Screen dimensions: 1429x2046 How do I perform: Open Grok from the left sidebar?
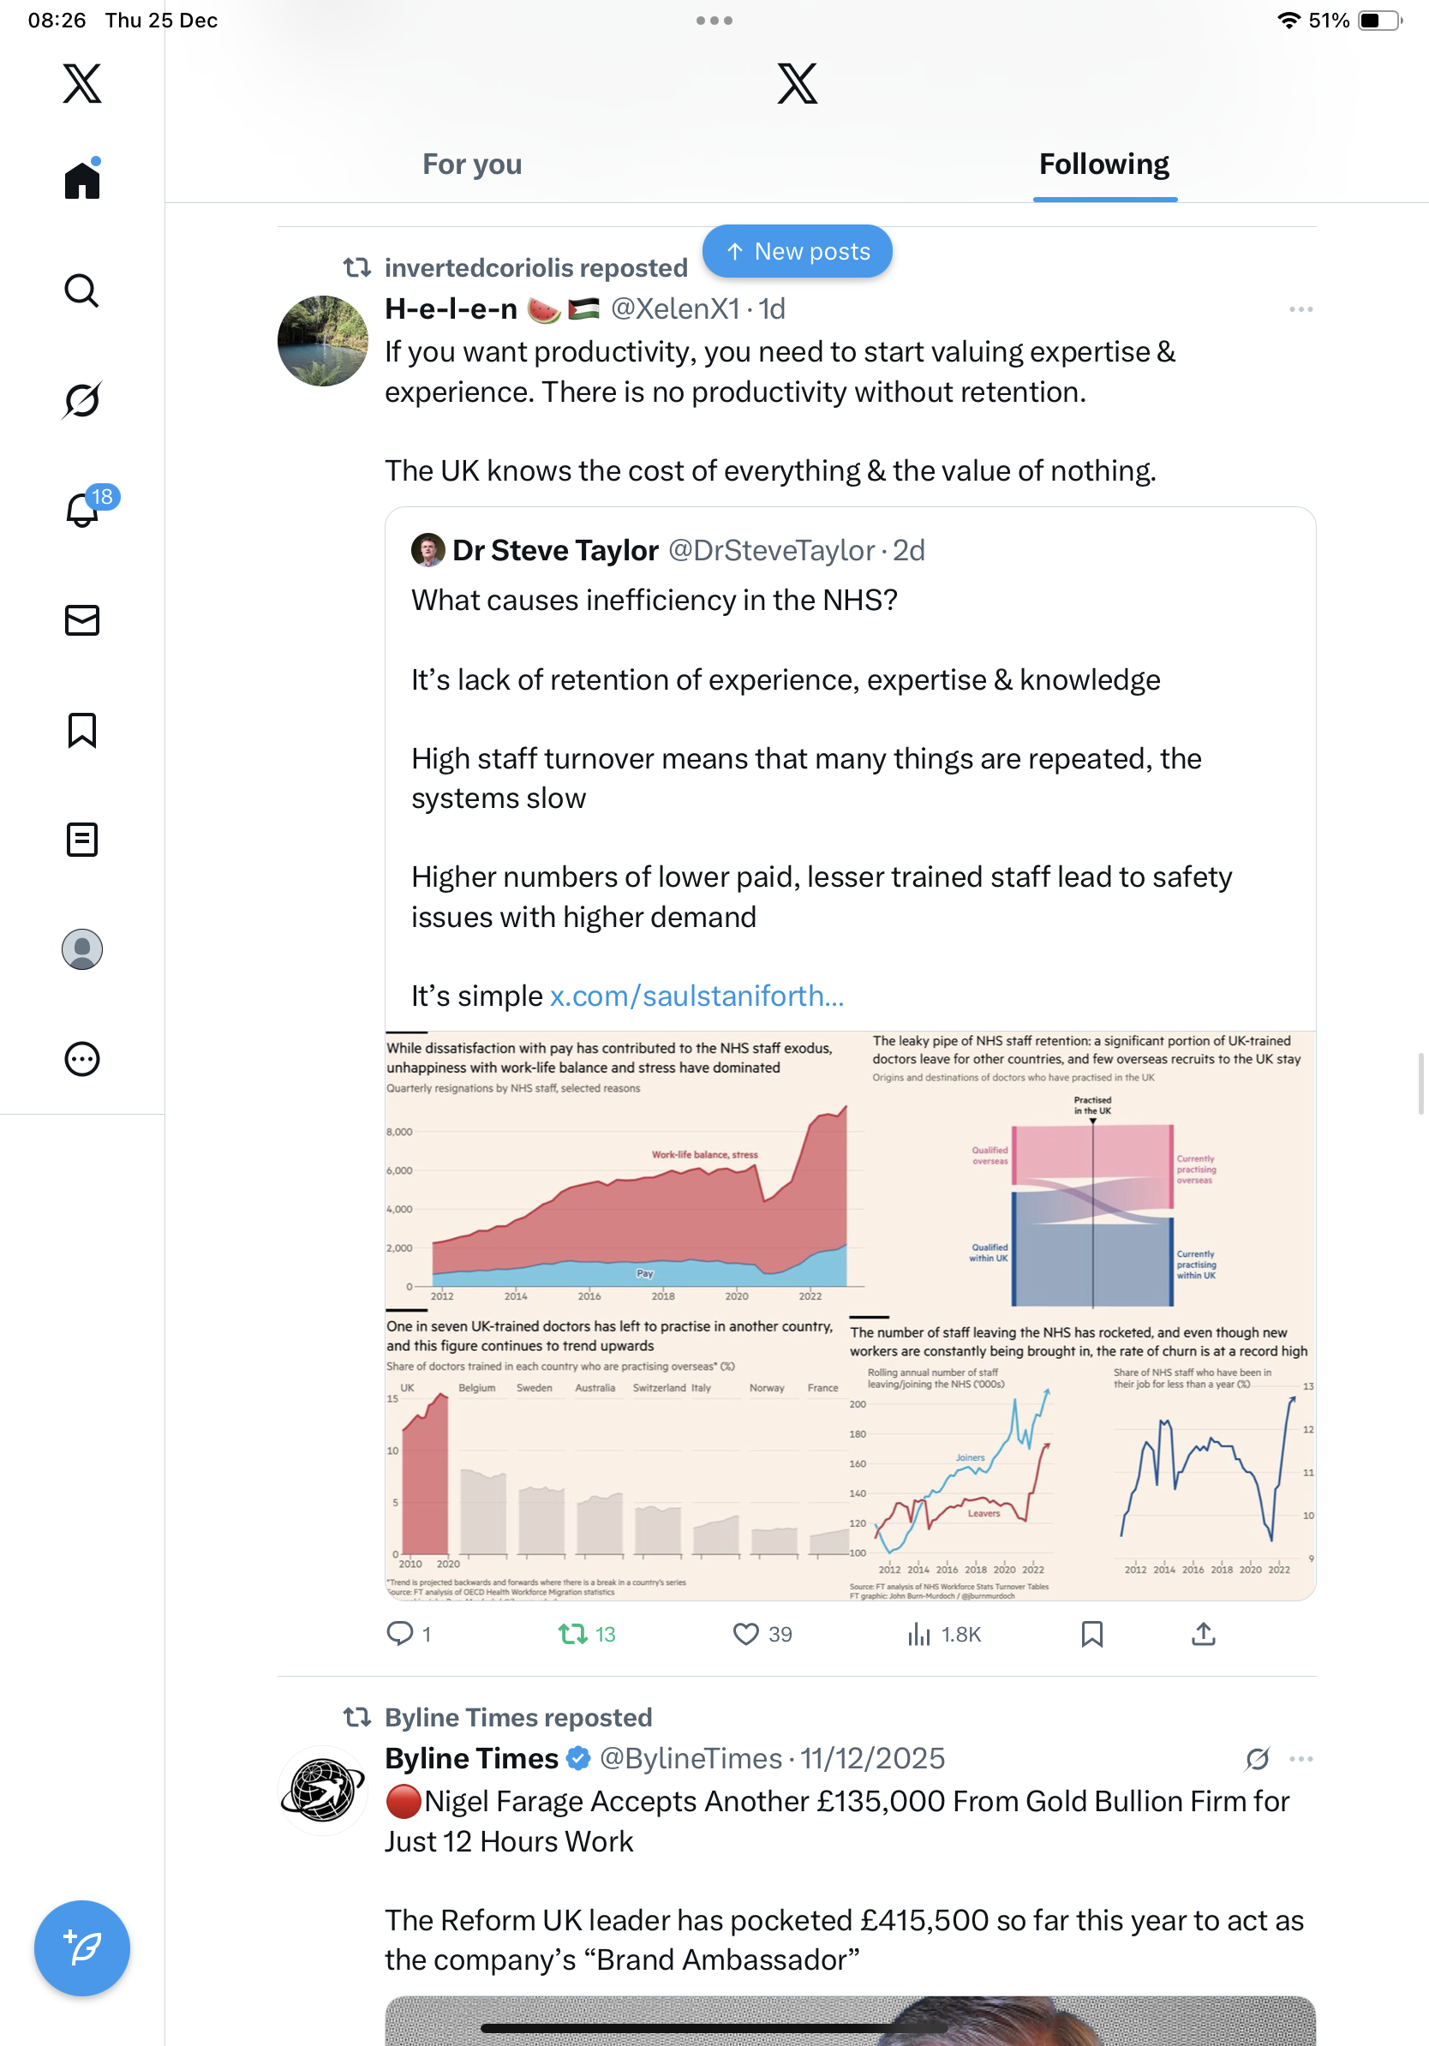(82, 400)
